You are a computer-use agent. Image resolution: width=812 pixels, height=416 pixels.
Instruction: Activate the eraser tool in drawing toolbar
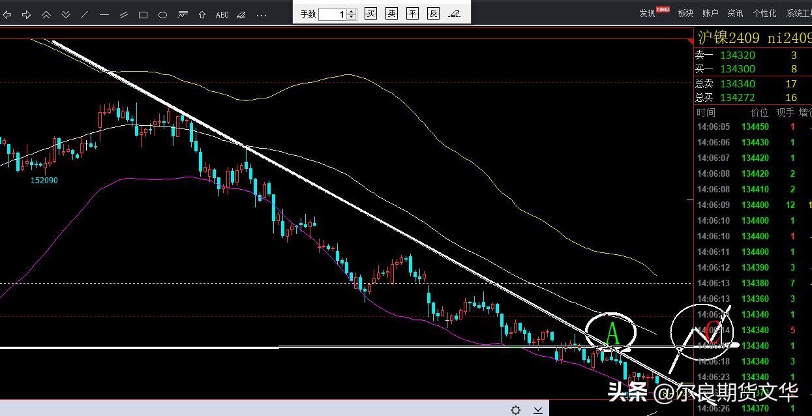point(241,14)
